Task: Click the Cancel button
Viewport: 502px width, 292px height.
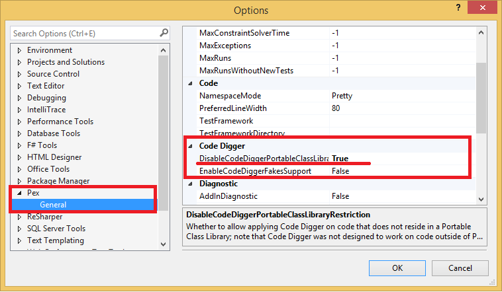Action: pyautogui.click(x=460, y=268)
